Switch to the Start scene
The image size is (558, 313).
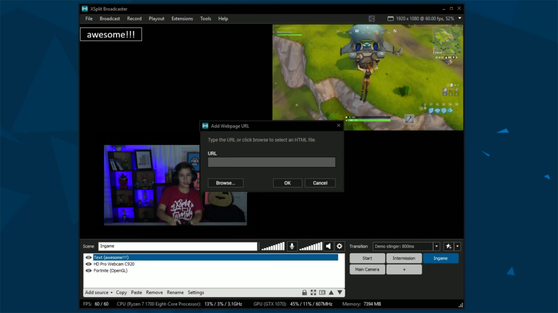coord(367,258)
